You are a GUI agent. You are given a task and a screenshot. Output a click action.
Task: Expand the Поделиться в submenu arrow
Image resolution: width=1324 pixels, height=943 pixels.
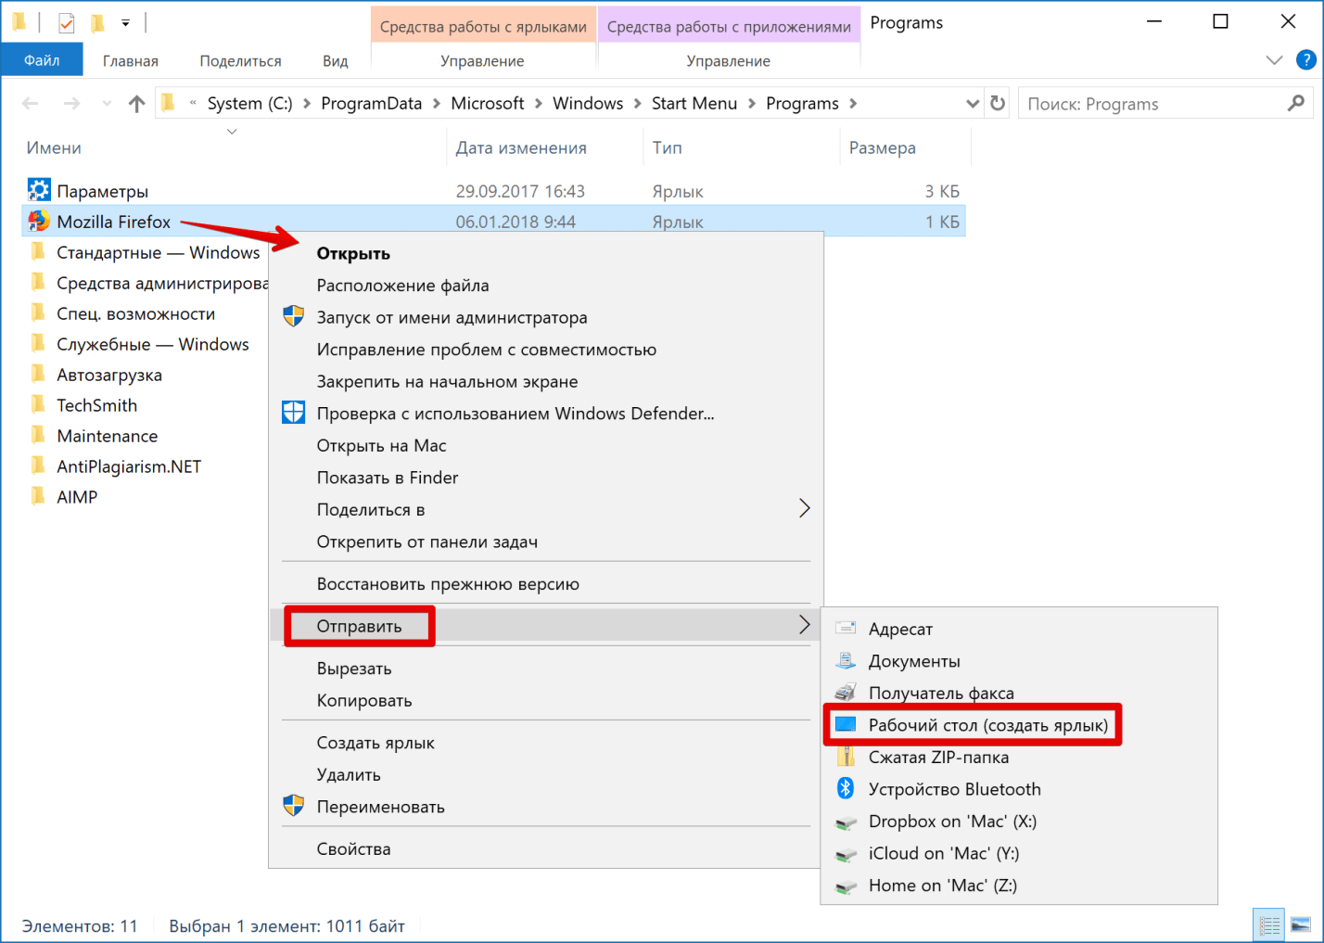[x=805, y=508]
